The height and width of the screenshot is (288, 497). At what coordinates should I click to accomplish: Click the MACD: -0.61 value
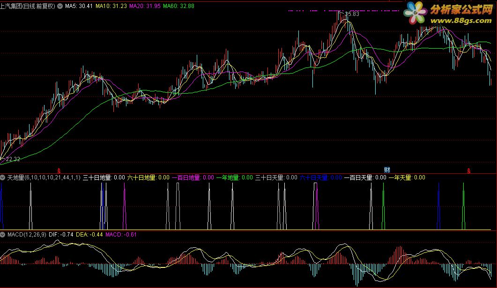pyautogui.click(x=121, y=235)
